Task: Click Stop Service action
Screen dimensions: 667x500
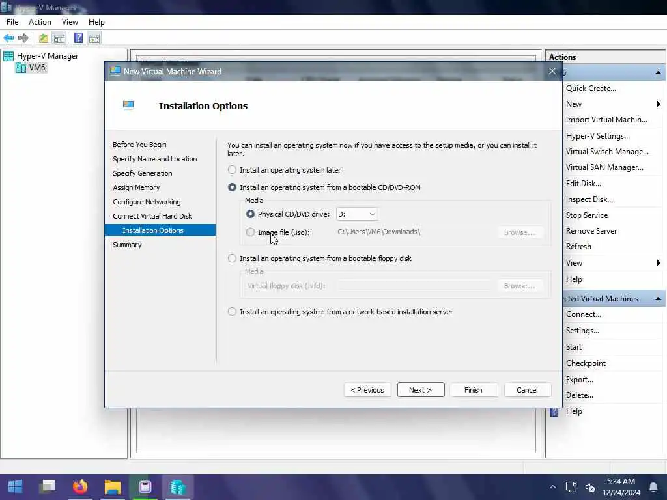Action: 587,215
